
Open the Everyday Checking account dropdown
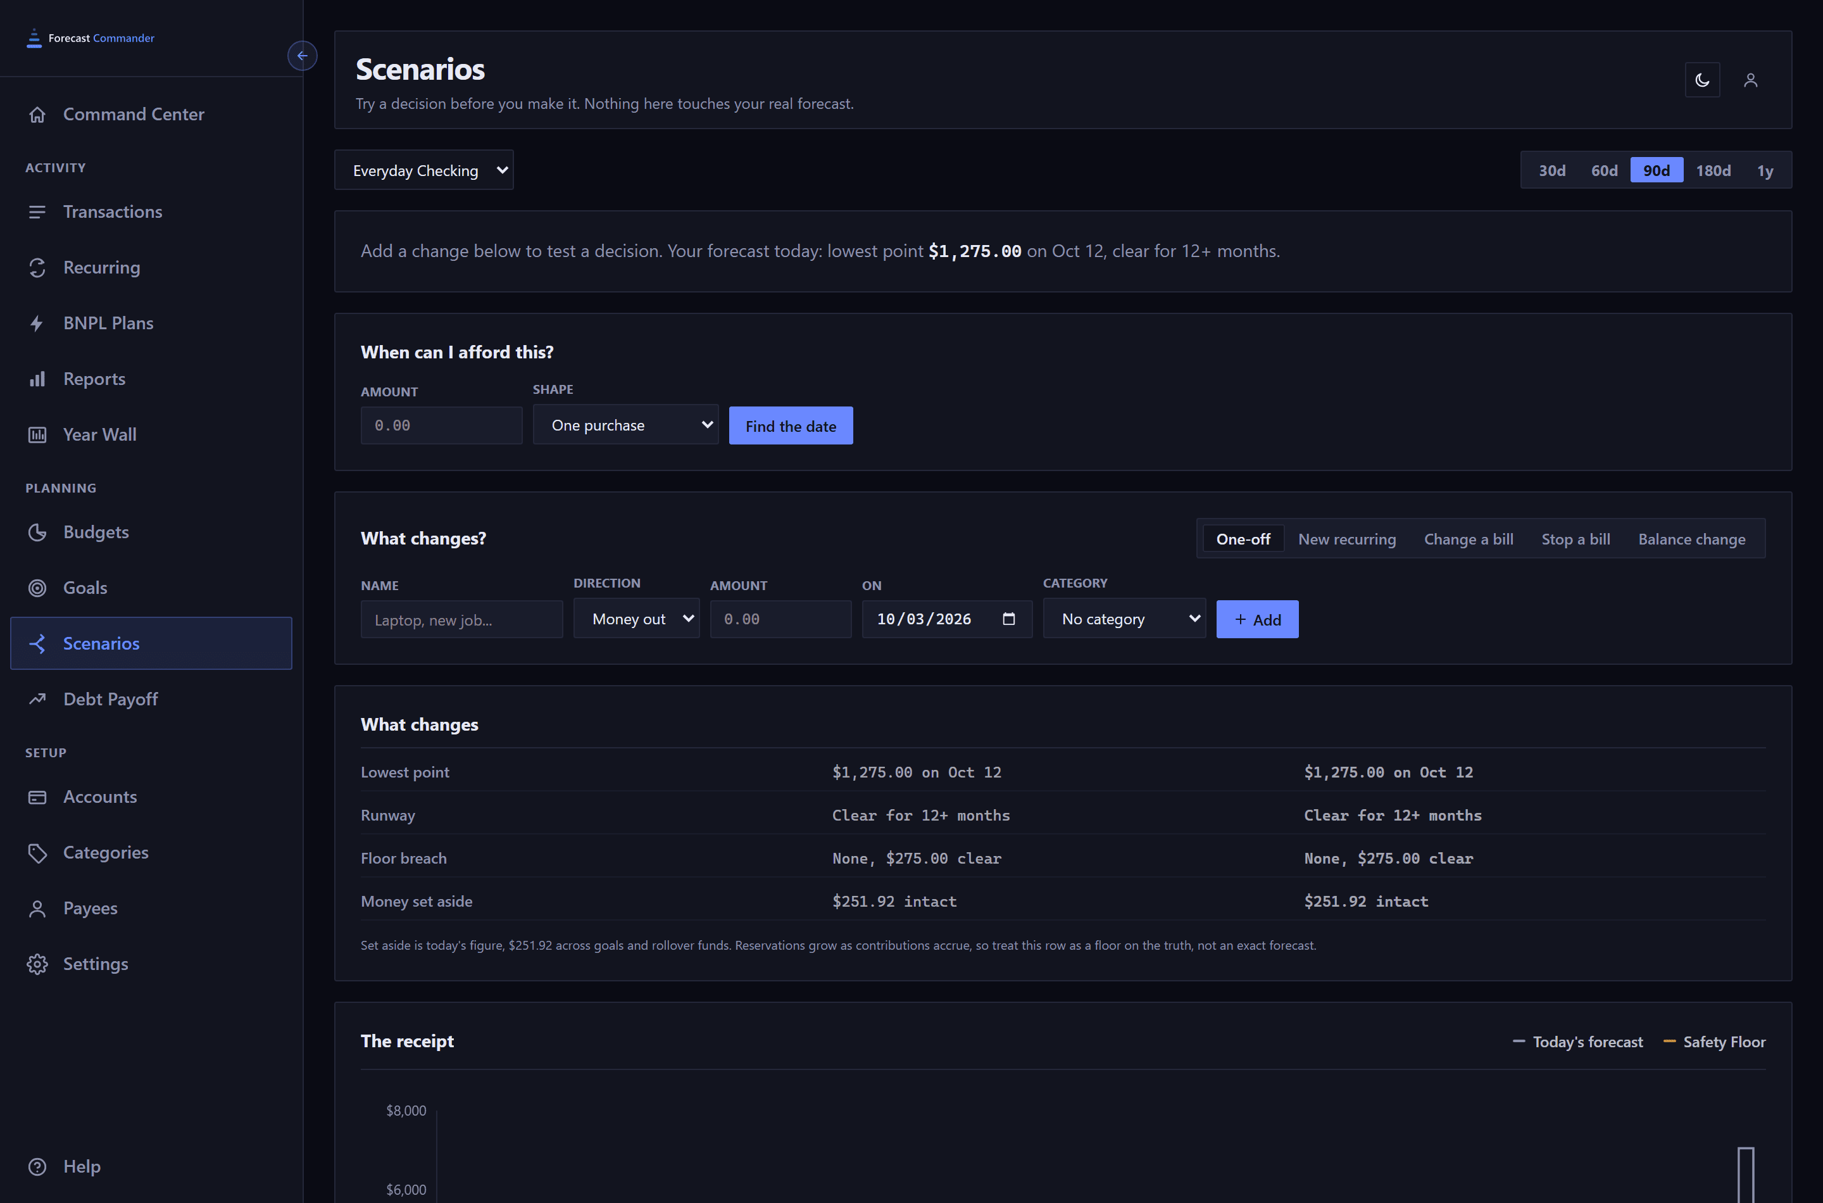(x=423, y=170)
